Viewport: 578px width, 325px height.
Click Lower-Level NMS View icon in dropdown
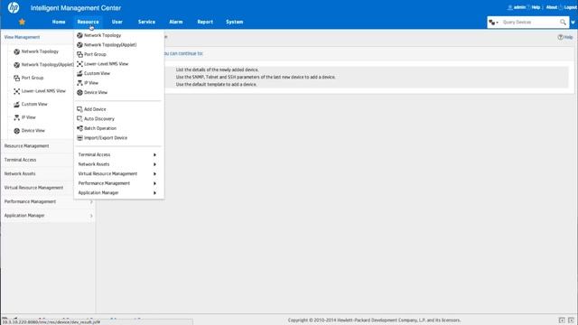click(79, 64)
